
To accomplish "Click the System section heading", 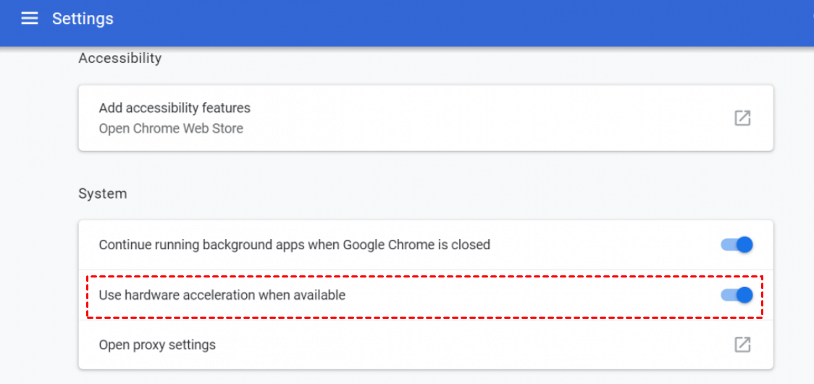I will pos(102,193).
